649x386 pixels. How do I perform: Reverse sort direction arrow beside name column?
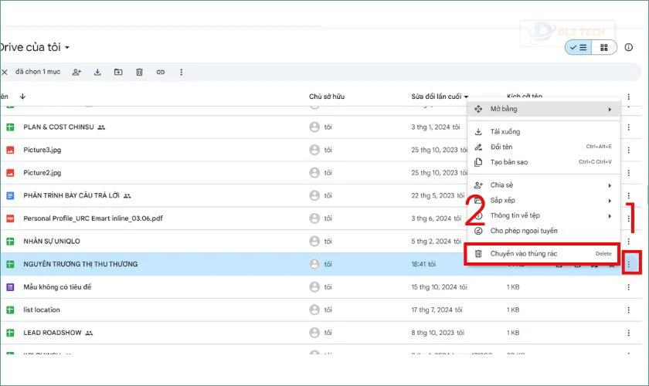tap(22, 96)
